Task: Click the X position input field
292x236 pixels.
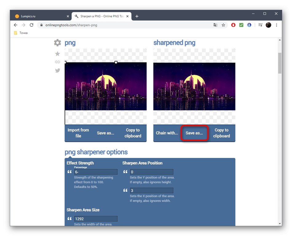Action: (x=152, y=191)
